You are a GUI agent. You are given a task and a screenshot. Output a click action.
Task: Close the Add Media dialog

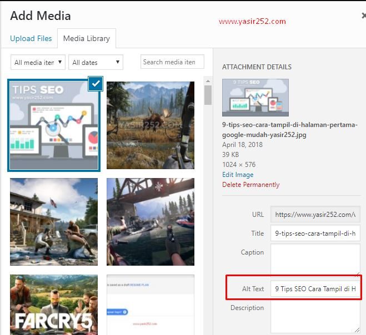click(x=364, y=16)
